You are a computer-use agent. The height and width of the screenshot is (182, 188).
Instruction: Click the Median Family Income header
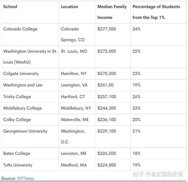pyautogui.click(x=112, y=12)
